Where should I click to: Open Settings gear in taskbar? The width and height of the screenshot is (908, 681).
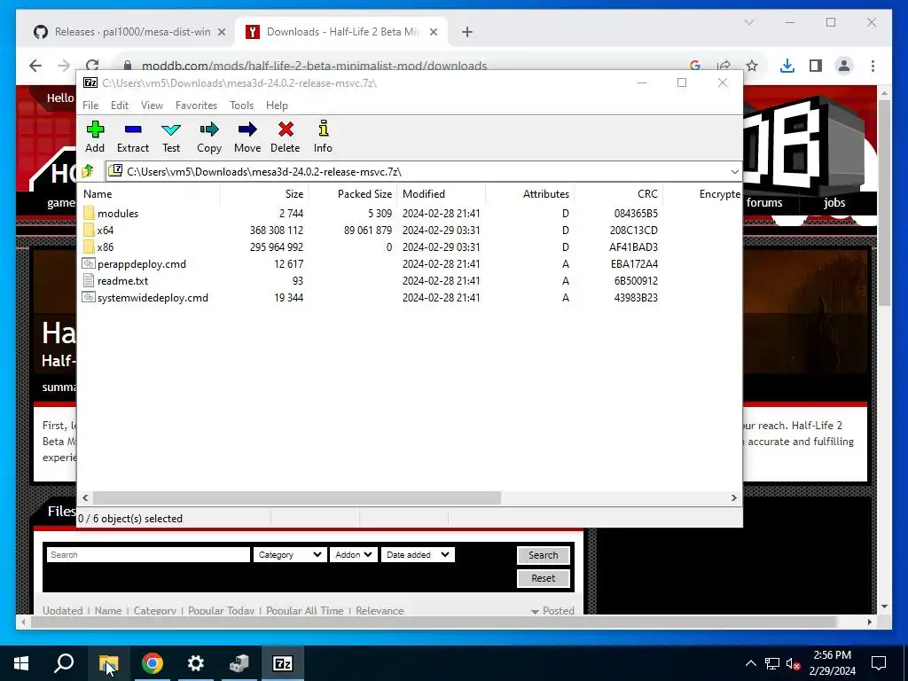(196, 663)
